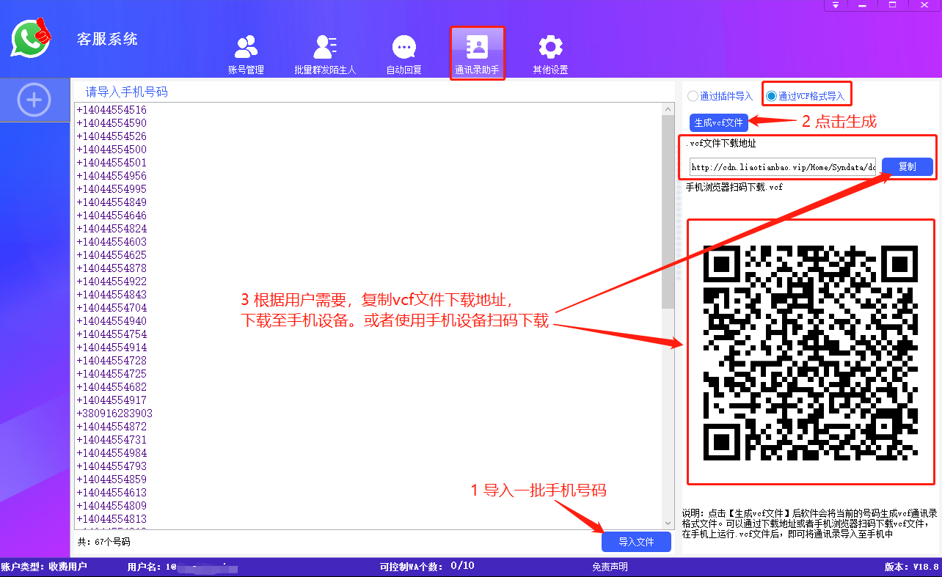Image resolution: width=942 pixels, height=577 pixels.
Task: Click phone number +14044554728
Action: coord(112,361)
